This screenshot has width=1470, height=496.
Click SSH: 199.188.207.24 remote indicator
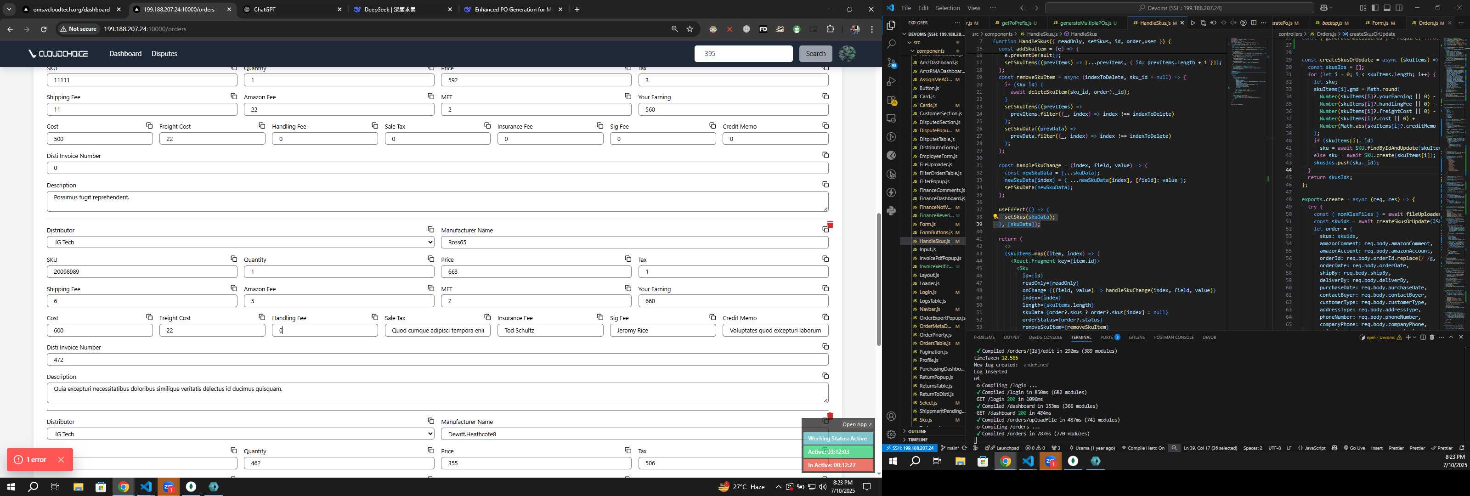click(x=910, y=448)
